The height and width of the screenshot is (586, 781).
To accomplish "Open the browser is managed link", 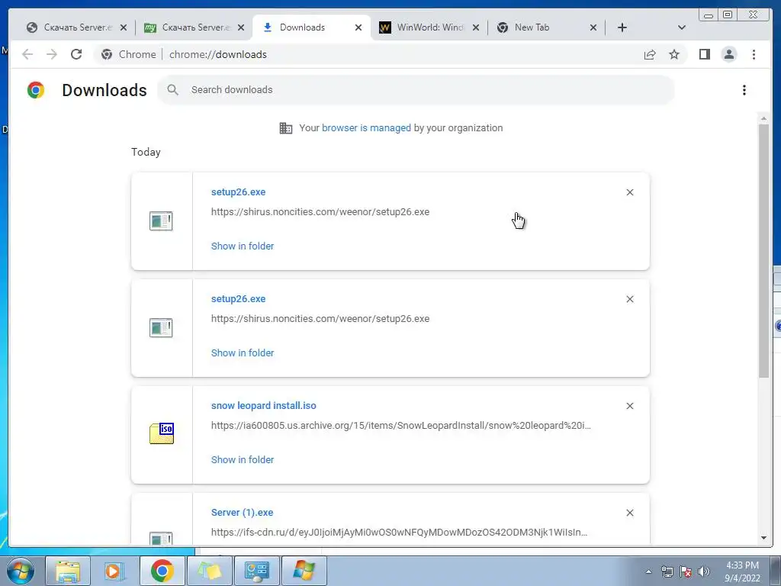I will pos(366,128).
